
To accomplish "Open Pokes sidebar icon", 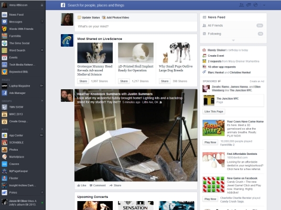I will [x=4, y=193].
